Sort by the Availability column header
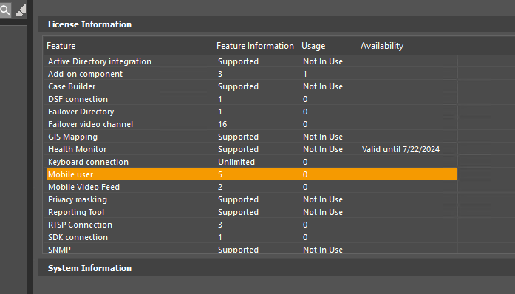The height and width of the screenshot is (294, 515). click(382, 46)
